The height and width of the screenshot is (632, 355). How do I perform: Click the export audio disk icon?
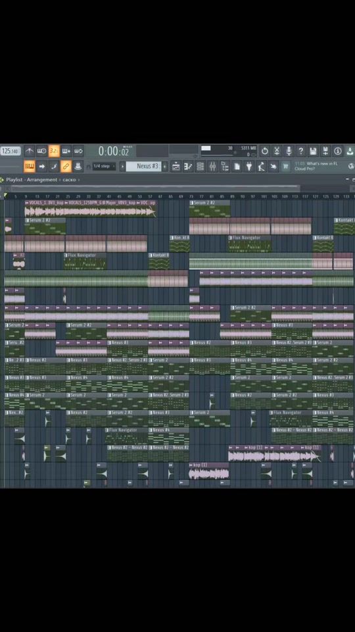point(325,151)
